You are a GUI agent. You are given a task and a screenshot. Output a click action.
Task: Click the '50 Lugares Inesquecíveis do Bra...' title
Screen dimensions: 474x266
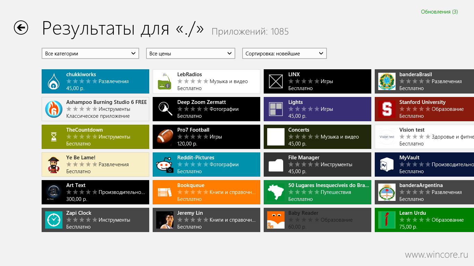[329, 185]
